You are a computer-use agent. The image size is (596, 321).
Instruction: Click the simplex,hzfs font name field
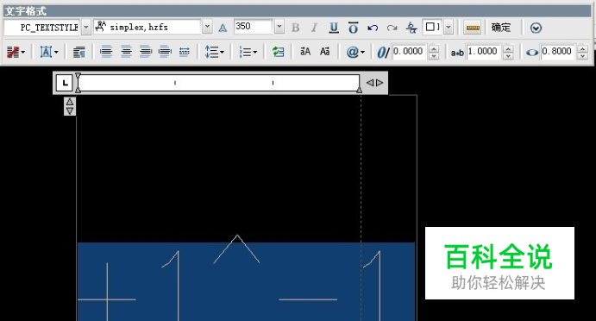tap(147, 27)
